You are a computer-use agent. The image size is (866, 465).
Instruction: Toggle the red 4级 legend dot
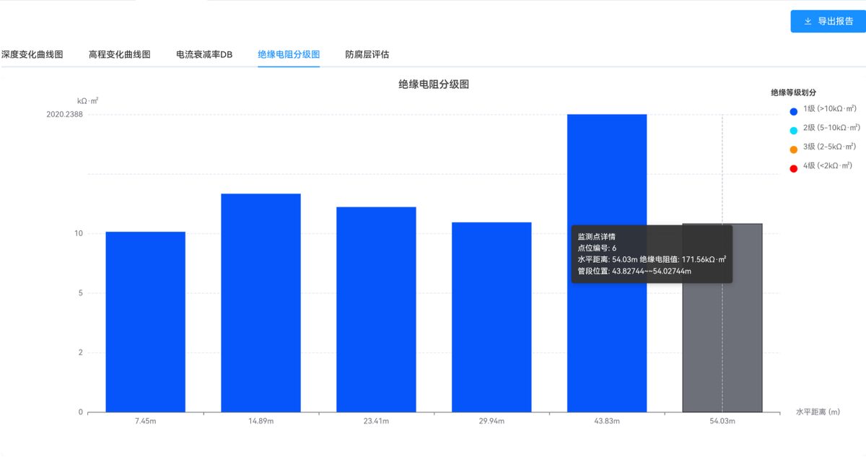794,168
